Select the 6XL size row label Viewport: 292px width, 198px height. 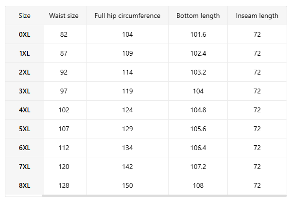point(25,148)
